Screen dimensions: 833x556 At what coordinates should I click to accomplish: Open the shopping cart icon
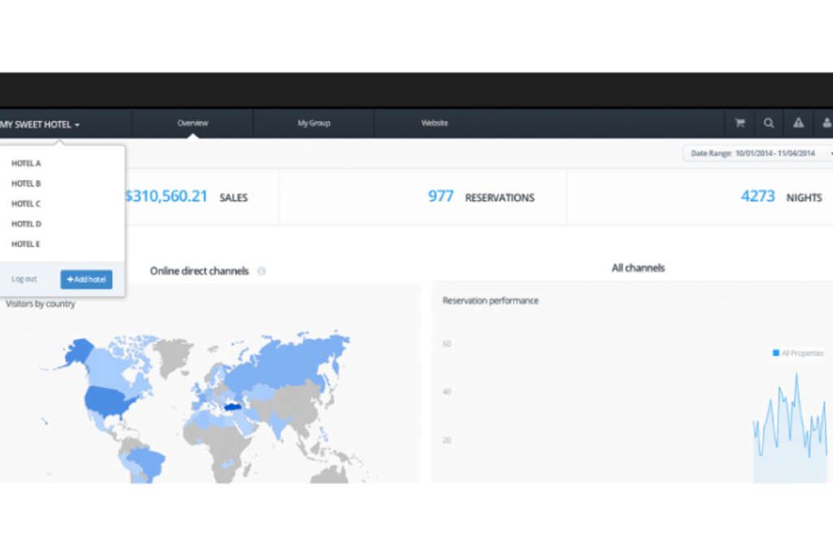pos(739,123)
